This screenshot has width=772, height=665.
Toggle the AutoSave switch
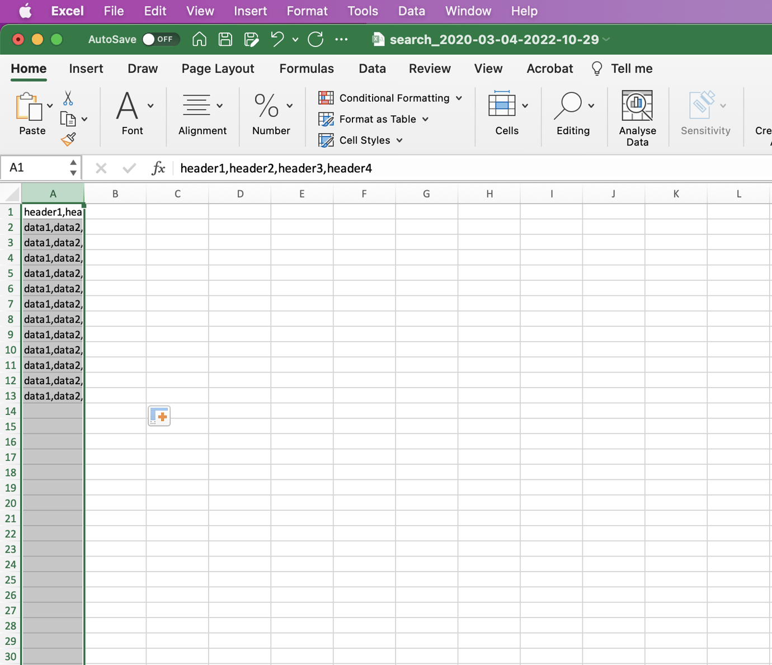tap(160, 39)
